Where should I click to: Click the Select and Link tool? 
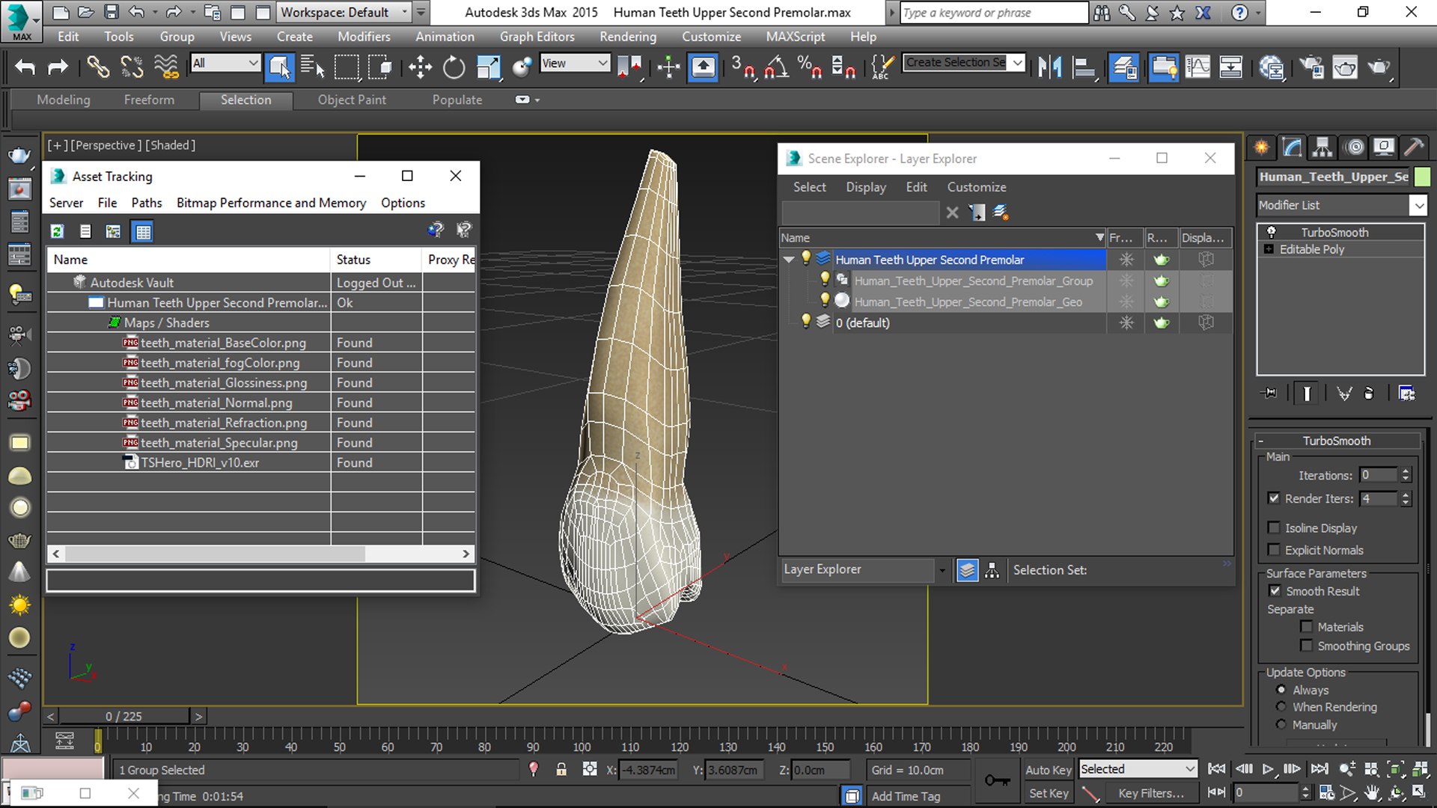click(x=97, y=67)
